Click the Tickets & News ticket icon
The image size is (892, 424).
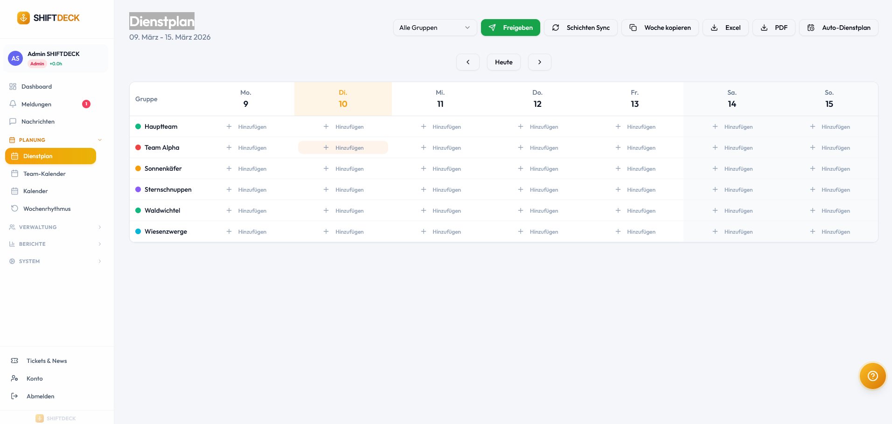14,361
